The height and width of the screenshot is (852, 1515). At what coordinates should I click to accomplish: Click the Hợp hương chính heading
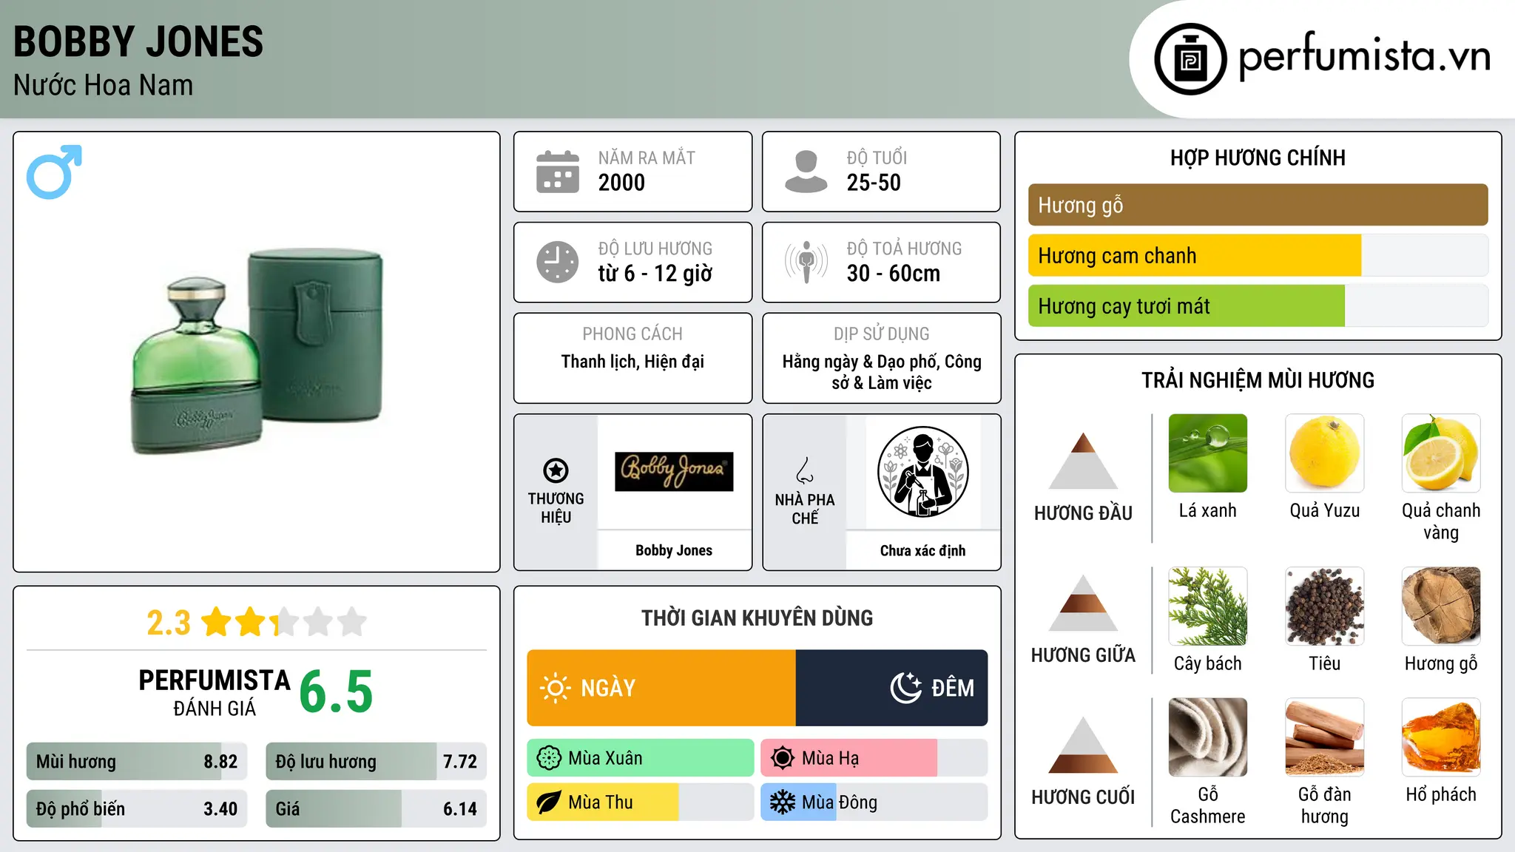[1258, 158]
